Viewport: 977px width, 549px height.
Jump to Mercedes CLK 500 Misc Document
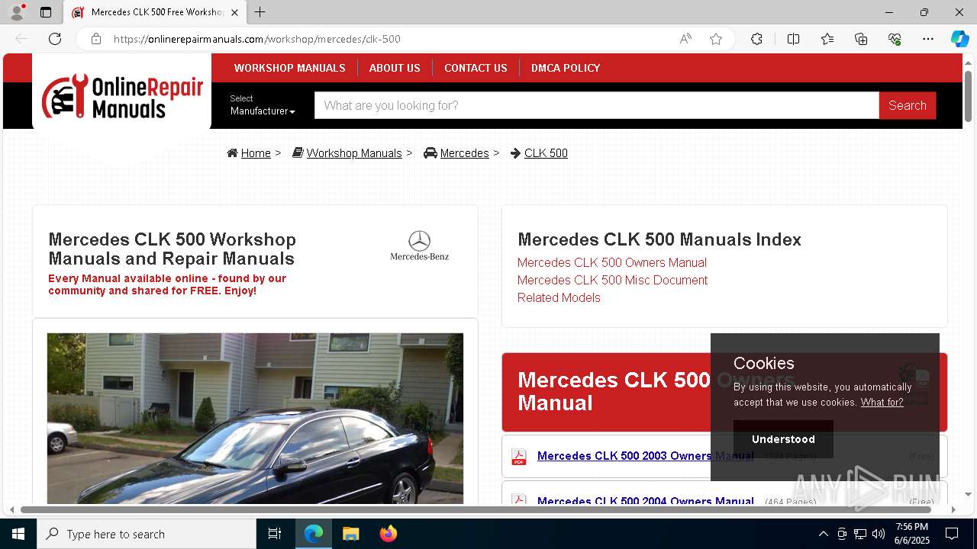[x=612, y=280]
